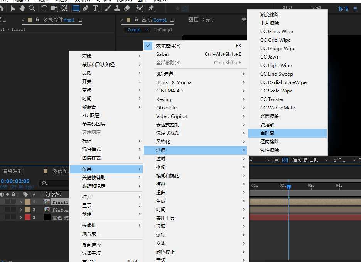
Task: Select the Selection arrow tool
Action: (x=13, y=8)
